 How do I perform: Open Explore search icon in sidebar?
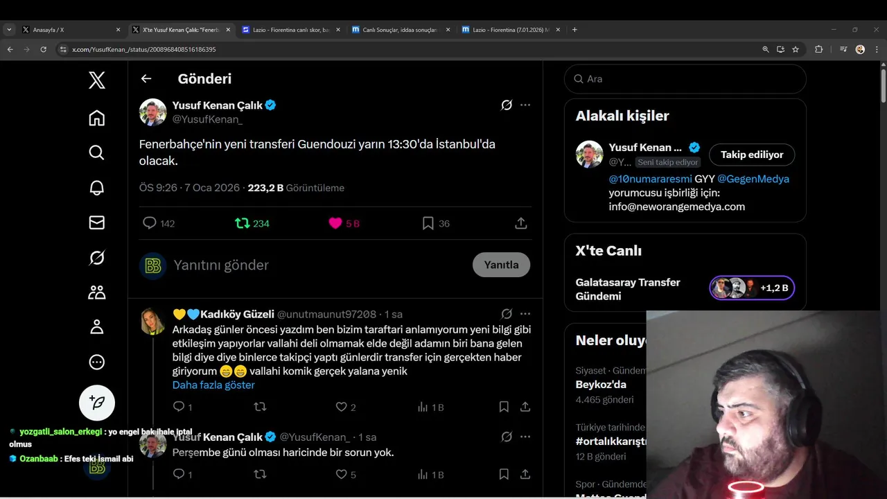[x=97, y=152]
